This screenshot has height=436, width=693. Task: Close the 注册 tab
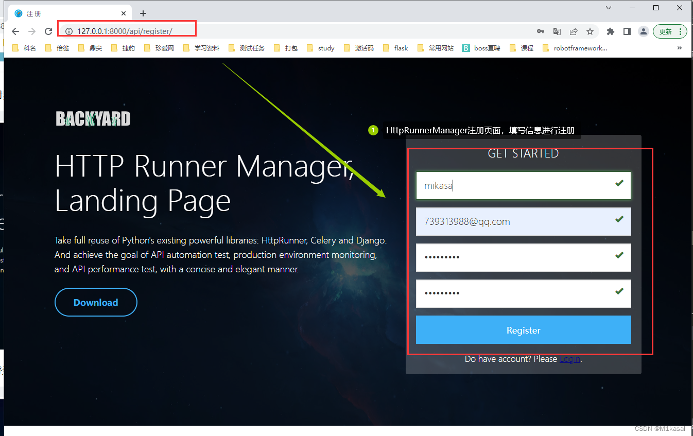coord(124,13)
